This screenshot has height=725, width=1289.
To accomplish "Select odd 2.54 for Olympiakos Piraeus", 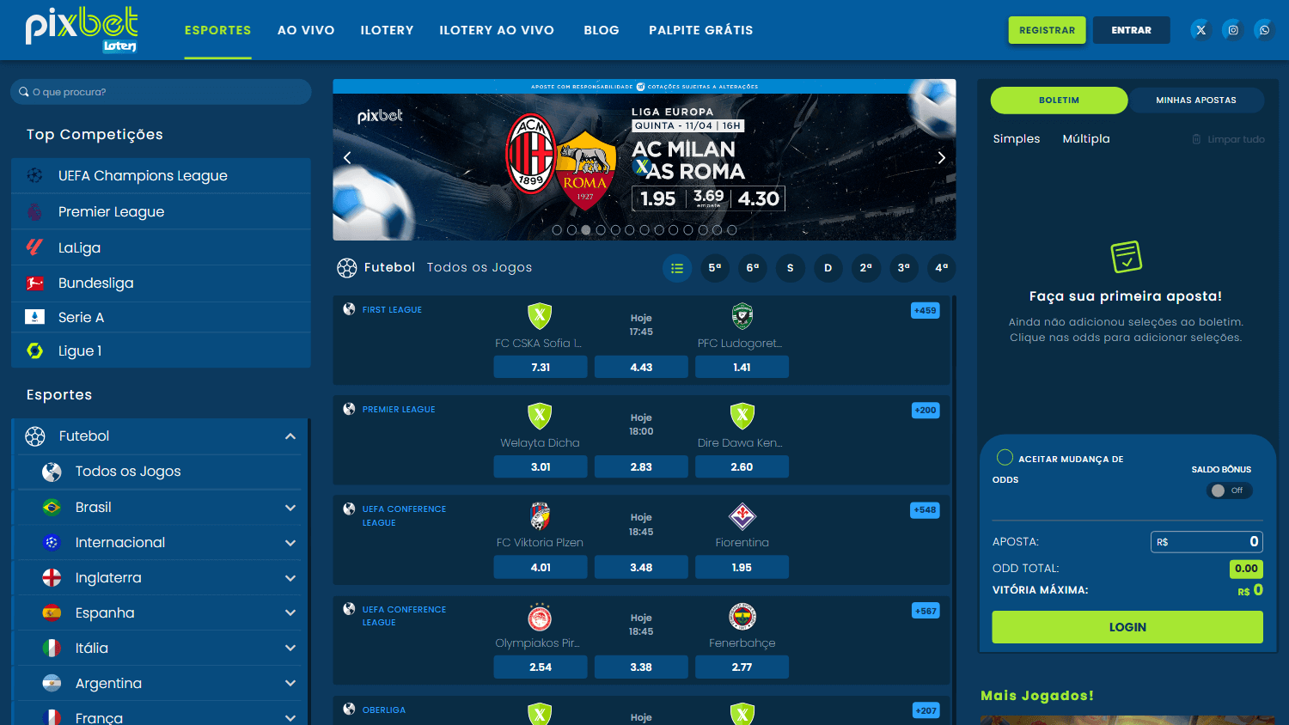I will click(x=541, y=667).
